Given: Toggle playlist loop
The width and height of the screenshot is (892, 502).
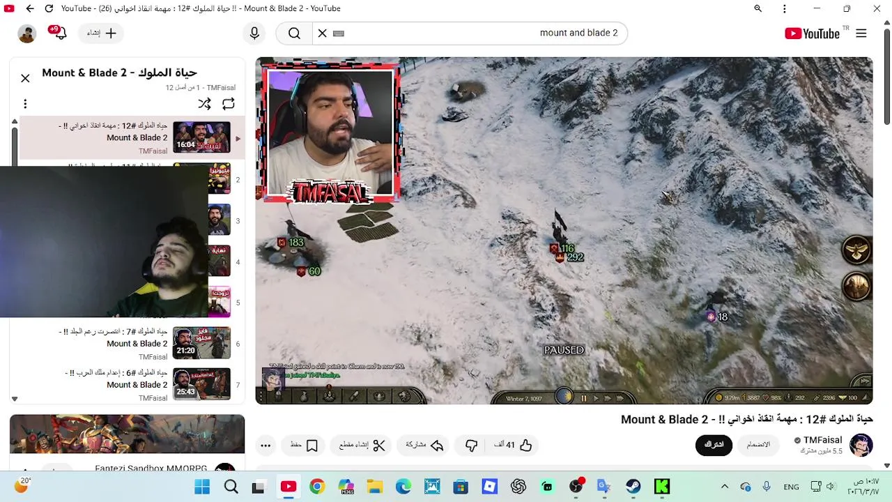Looking at the screenshot, I should point(229,104).
